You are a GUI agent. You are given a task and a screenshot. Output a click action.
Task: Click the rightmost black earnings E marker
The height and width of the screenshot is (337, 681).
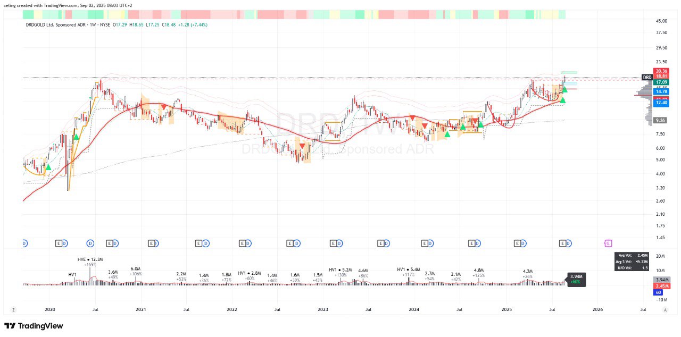(562, 243)
